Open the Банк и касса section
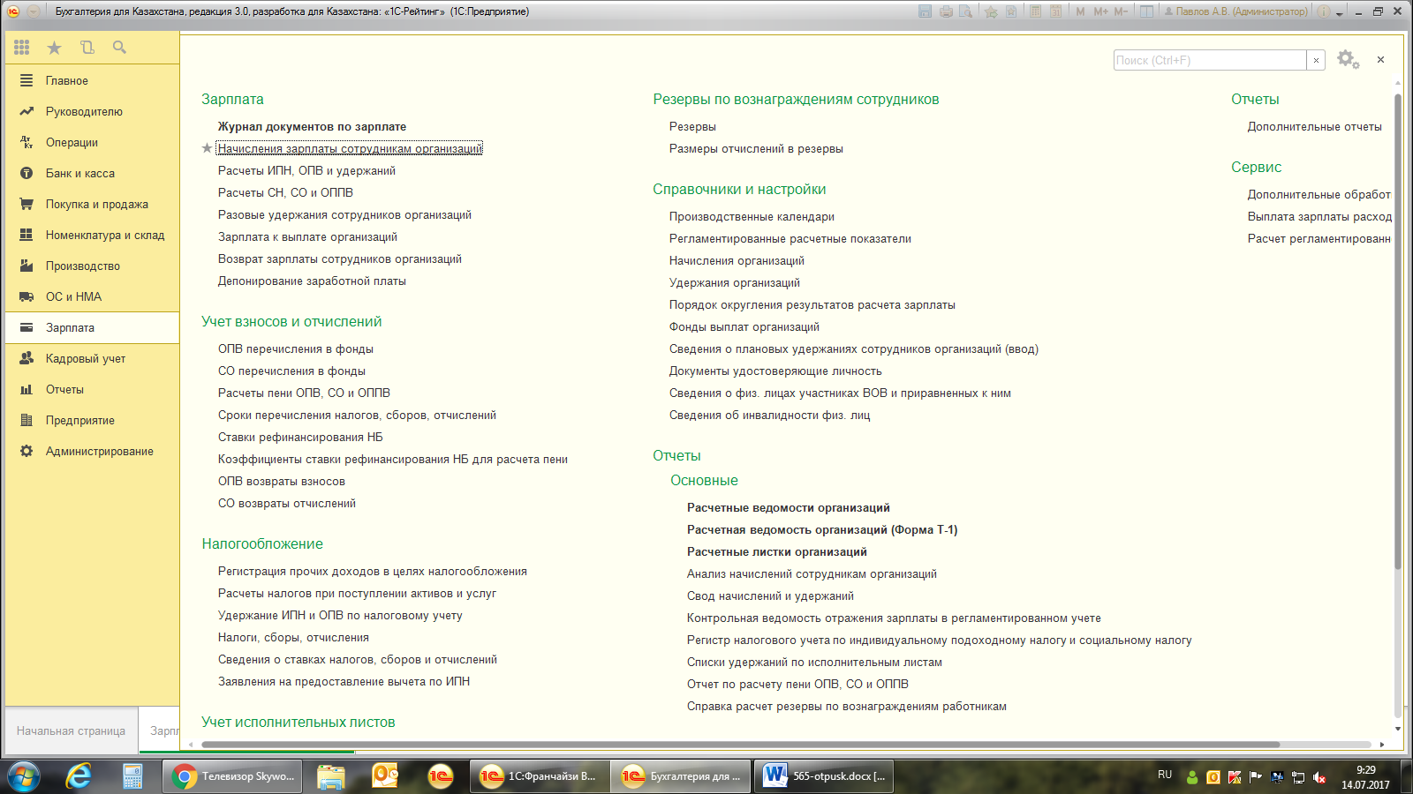1413x794 pixels. click(92, 173)
